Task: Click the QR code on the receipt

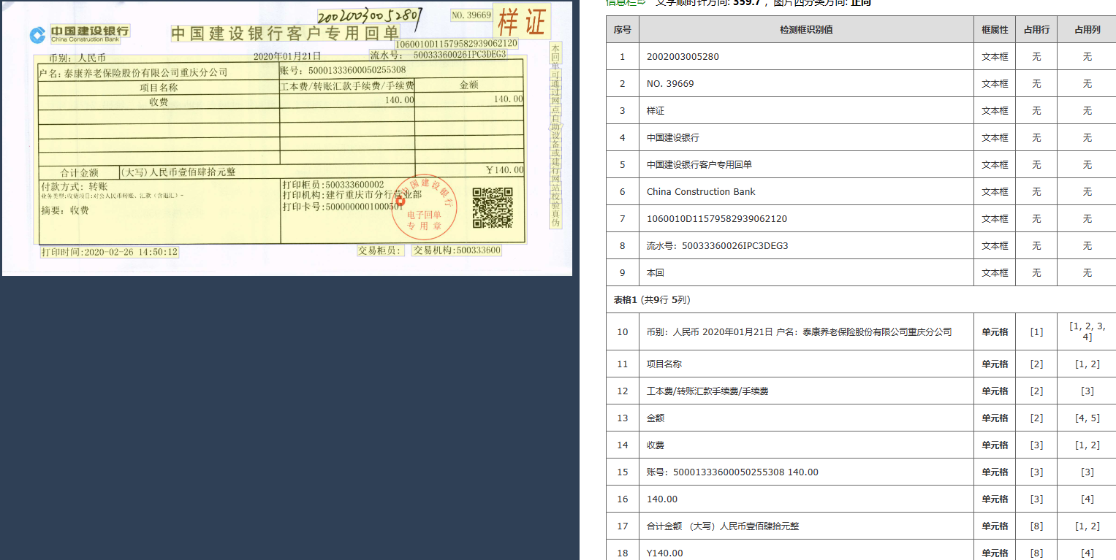Action: coord(492,207)
